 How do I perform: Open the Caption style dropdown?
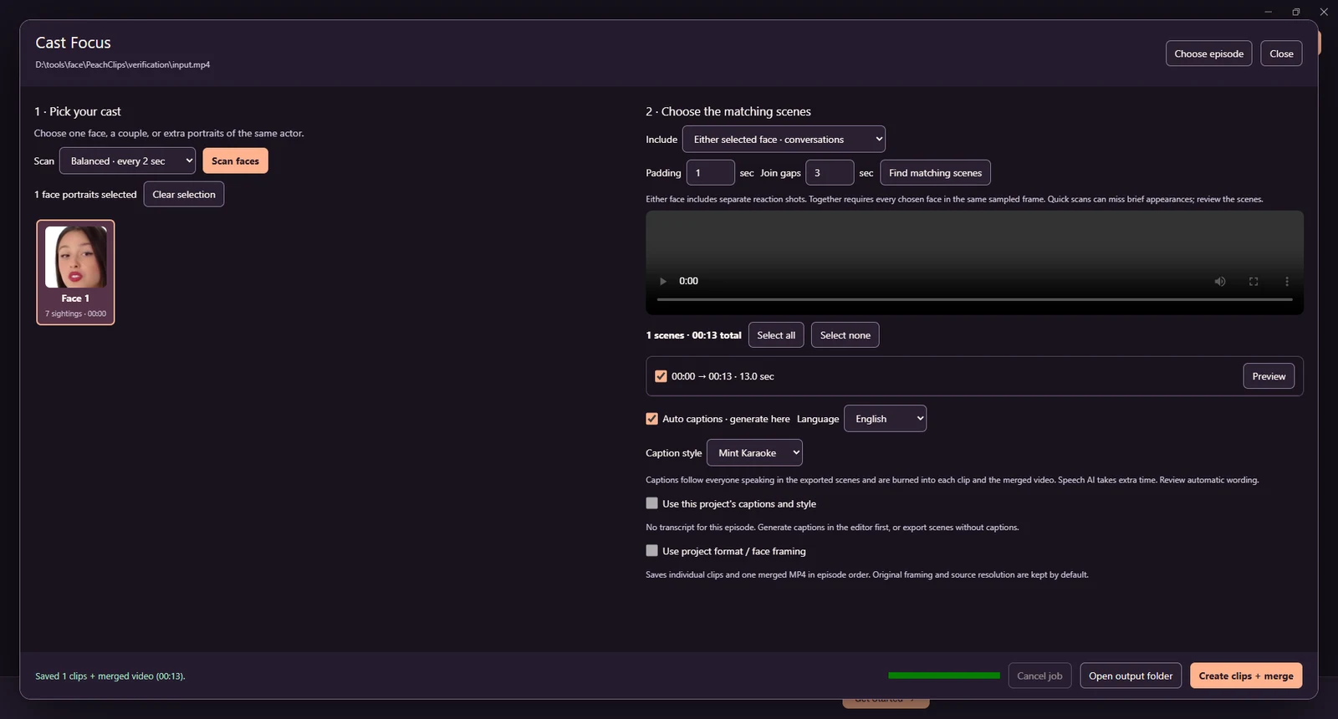[754, 452]
